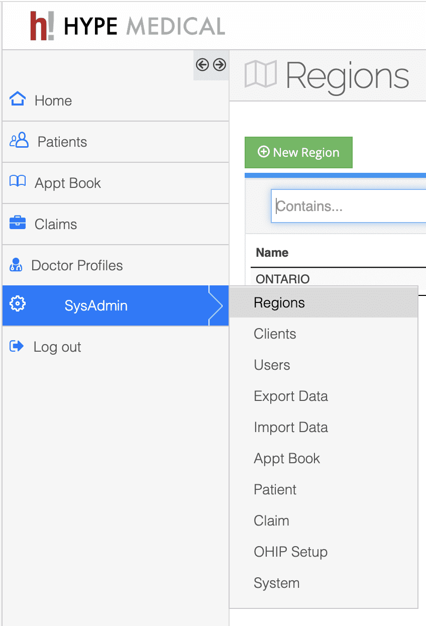This screenshot has width=426, height=626.
Task: Open System in SysAdmin submenu
Action: tap(324, 583)
